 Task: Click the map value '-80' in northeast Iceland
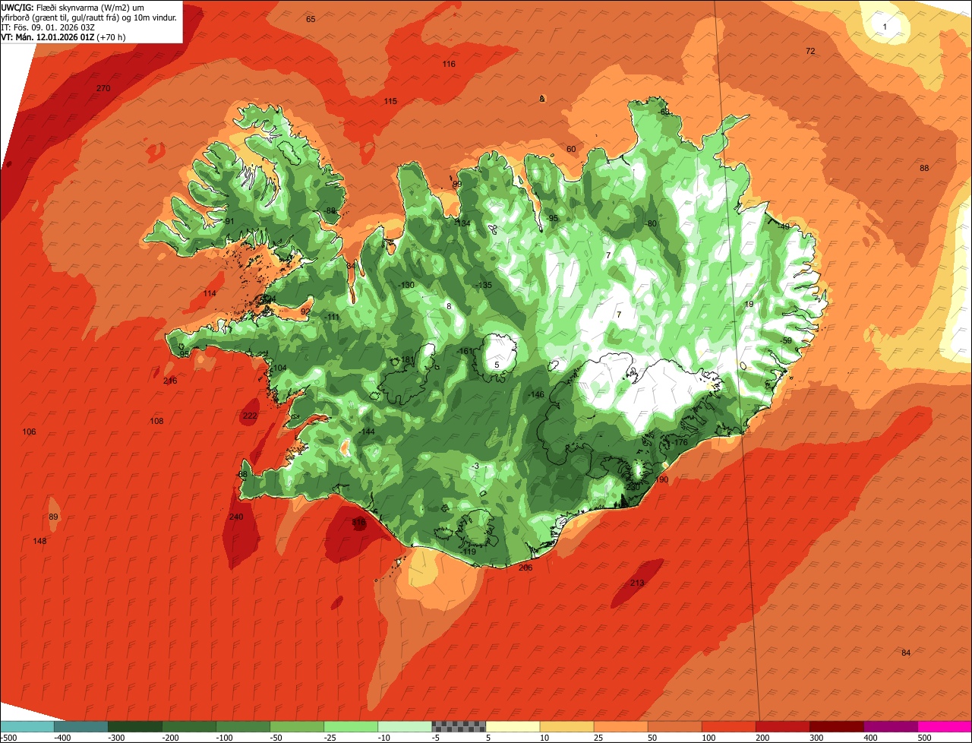click(x=650, y=223)
